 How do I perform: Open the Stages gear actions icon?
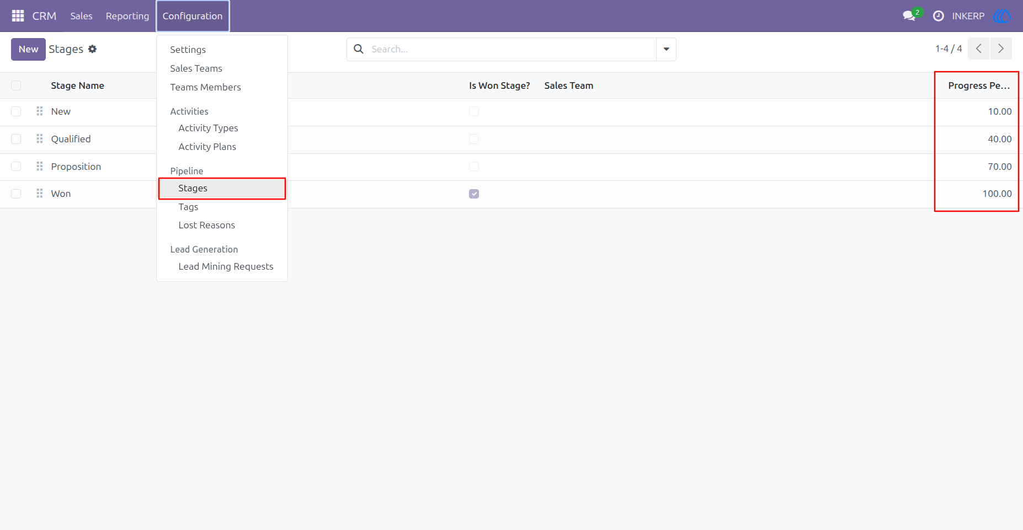[93, 49]
